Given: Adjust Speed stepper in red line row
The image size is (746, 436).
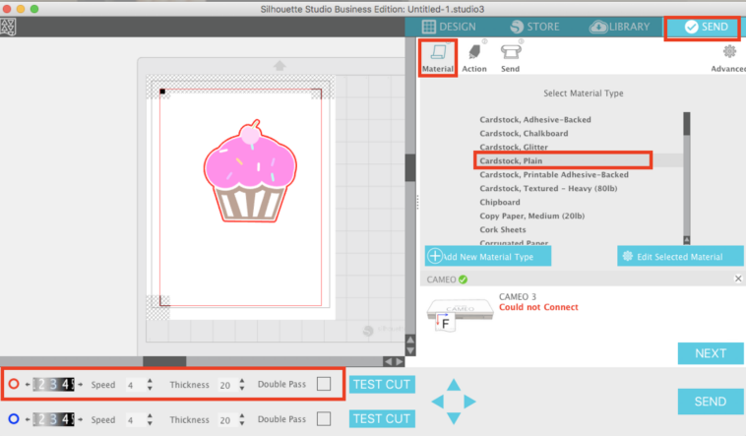Looking at the screenshot, I should [x=149, y=385].
